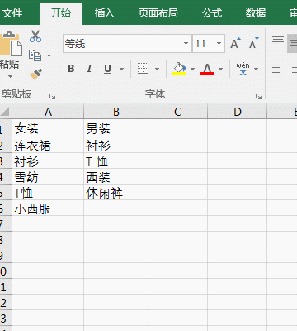Screen dimensions: 297x331
Task: Open the Copy options dropdown arrow
Action: point(49,55)
